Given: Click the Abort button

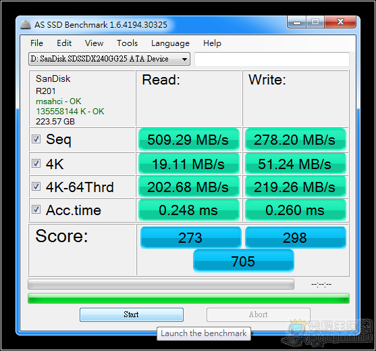Looking at the screenshot, I should tap(259, 314).
